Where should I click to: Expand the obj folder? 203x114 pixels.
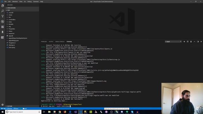pyautogui.click(x=10, y=27)
